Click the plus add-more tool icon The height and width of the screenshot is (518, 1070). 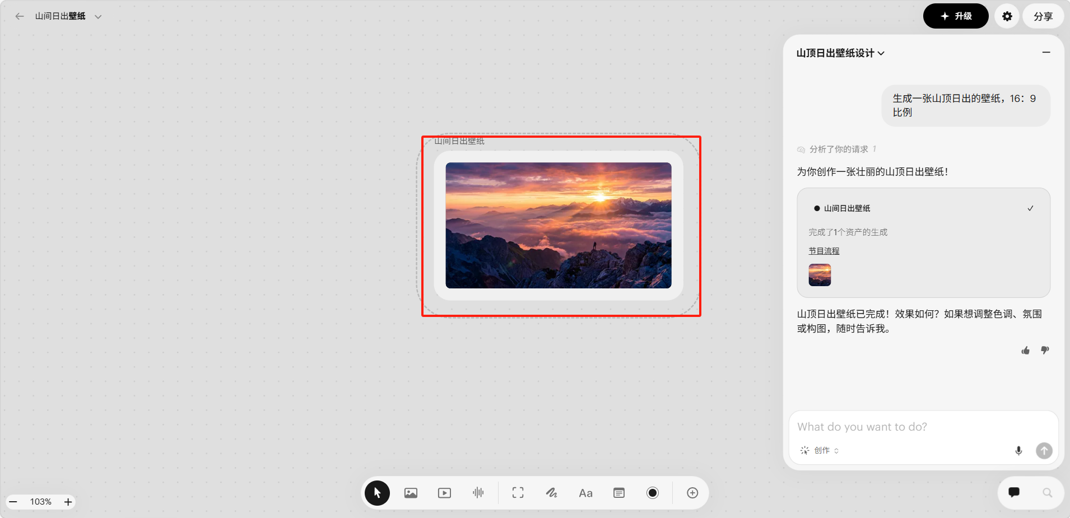click(692, 493)
